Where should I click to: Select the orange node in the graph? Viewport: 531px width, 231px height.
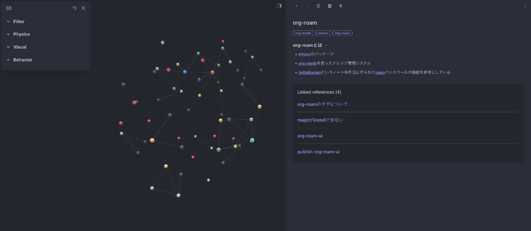point(212,72)
